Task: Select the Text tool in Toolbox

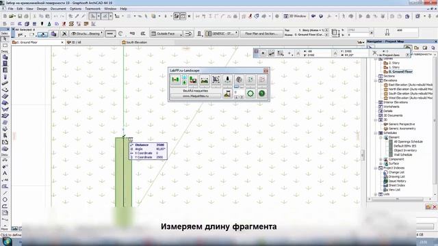Action: 5,173
